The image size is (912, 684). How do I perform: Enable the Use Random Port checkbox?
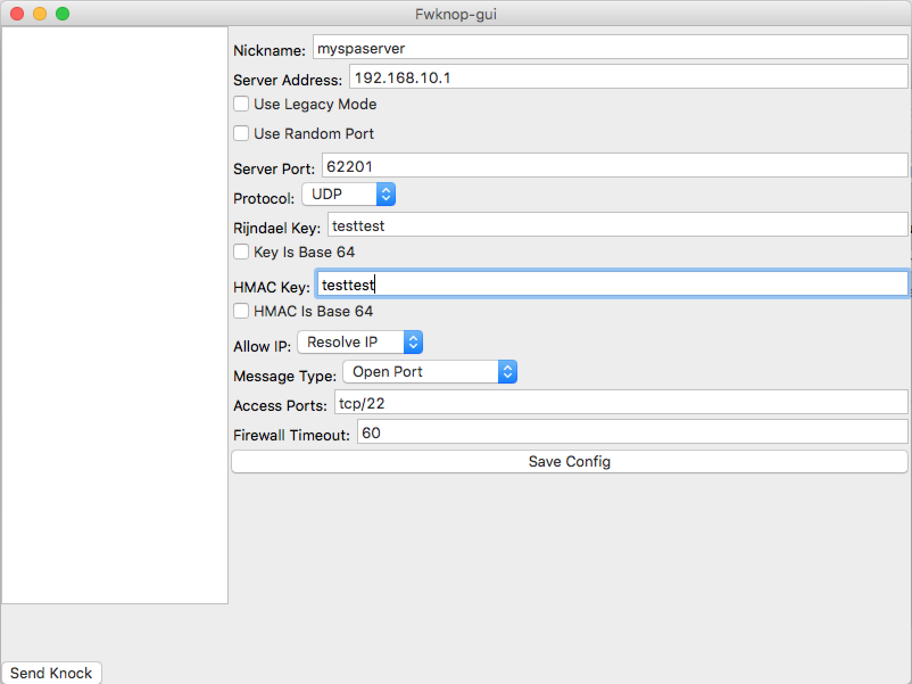(241, 134)
